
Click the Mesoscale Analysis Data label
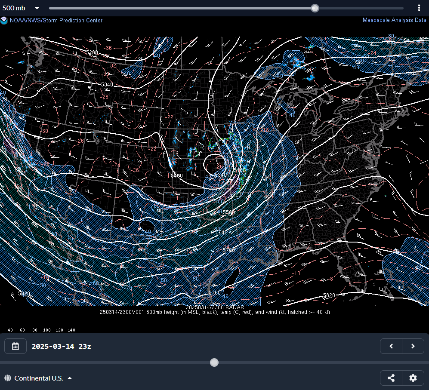pos(394,20)
